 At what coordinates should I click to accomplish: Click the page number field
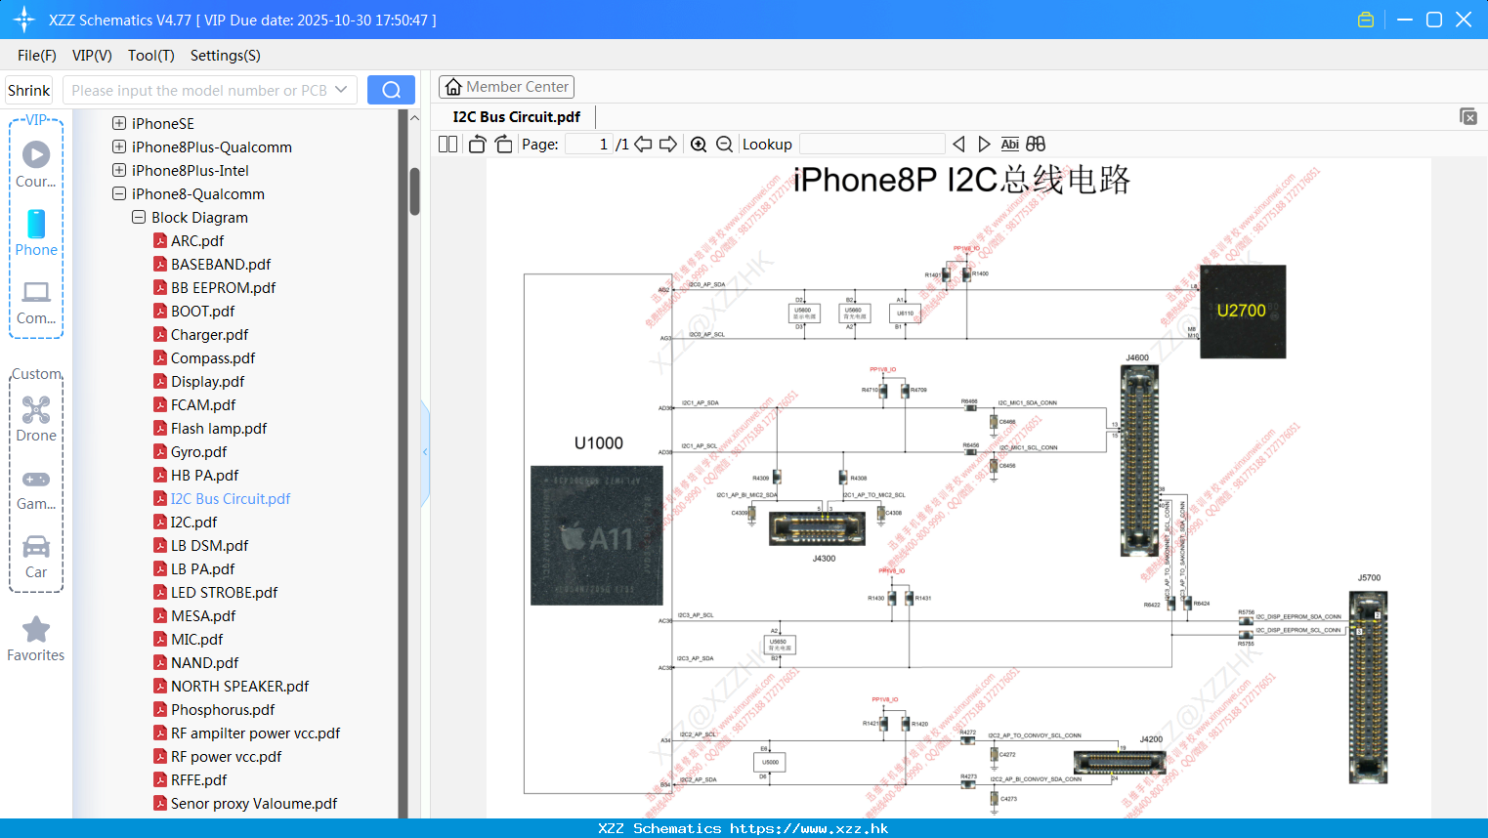point(589,145)
